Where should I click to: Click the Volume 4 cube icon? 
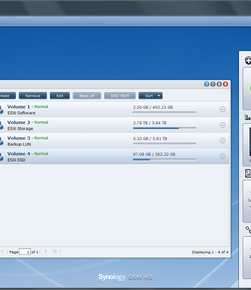(x=1, y=156)
